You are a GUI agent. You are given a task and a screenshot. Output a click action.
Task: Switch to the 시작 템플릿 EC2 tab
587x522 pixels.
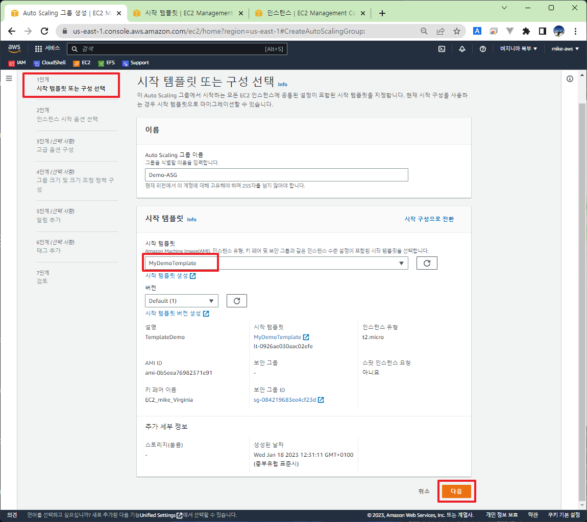click(188, 13)
